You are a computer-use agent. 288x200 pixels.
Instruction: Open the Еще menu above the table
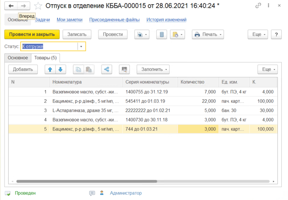pos(267,69)
